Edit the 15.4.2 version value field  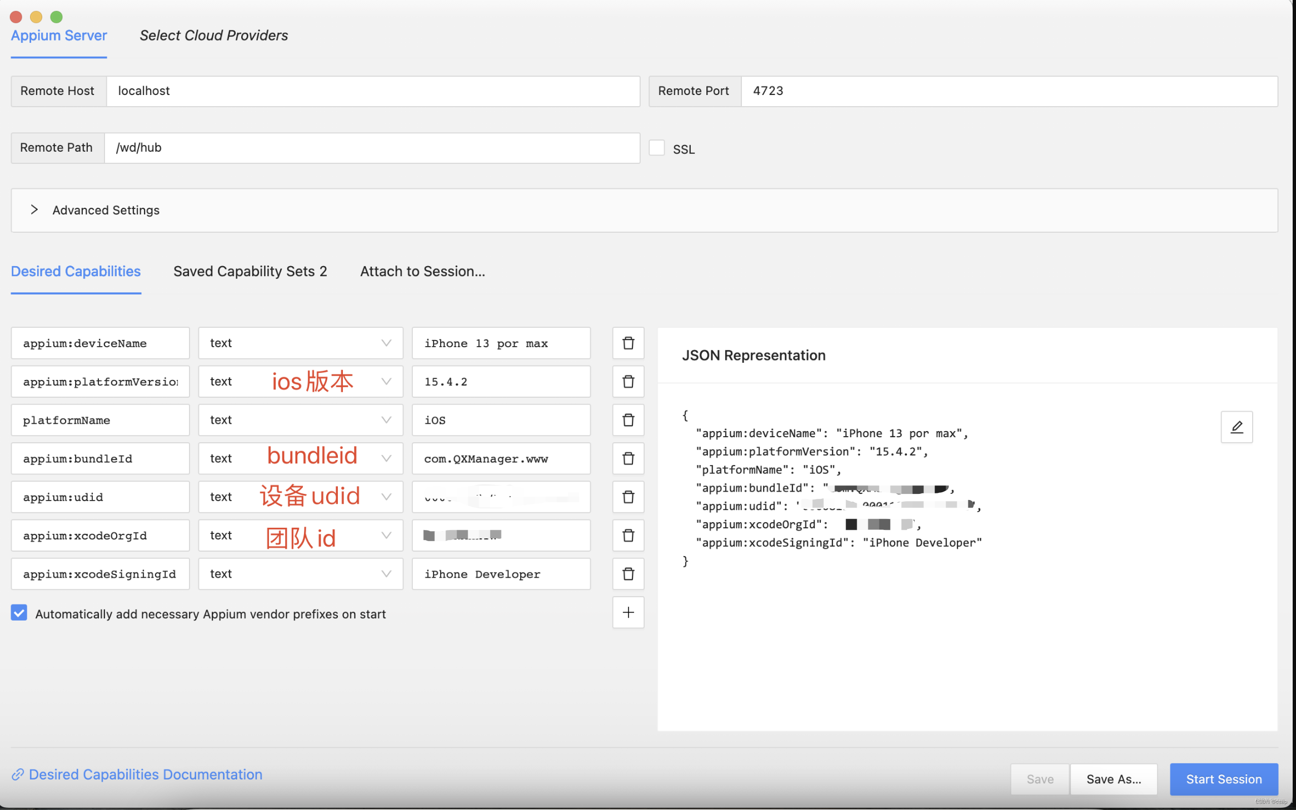point(501,381)
